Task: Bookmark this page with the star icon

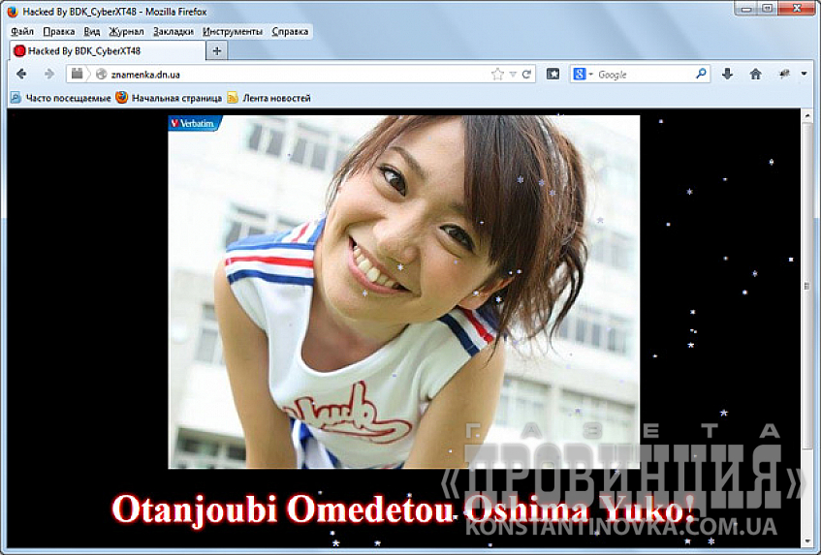Action: [497, 74]
